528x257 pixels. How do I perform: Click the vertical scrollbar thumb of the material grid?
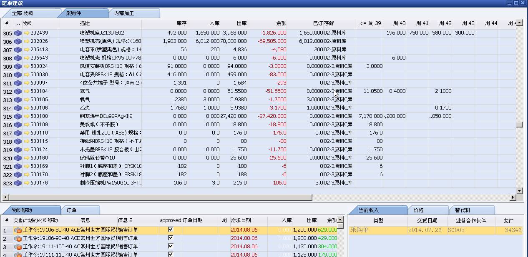(x=520, y=124)
